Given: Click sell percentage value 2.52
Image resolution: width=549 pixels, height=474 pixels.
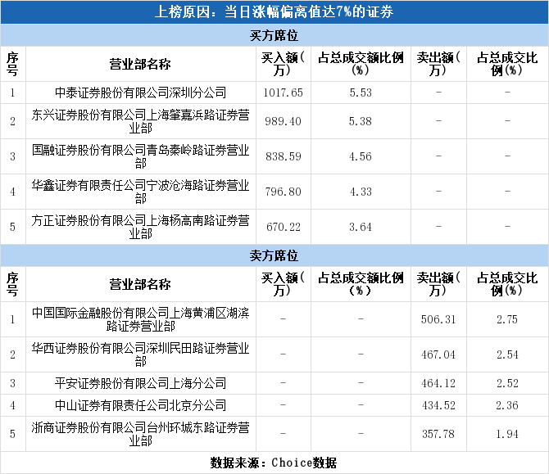Looking at the screenshot, I should pos(507,383).
